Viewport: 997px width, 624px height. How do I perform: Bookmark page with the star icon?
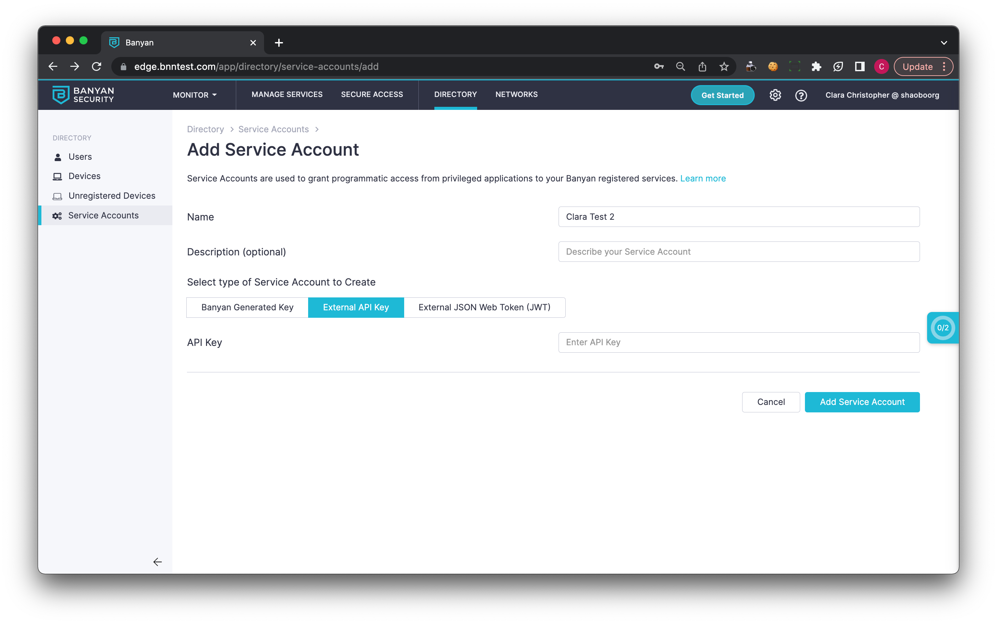tap(724, 67)
